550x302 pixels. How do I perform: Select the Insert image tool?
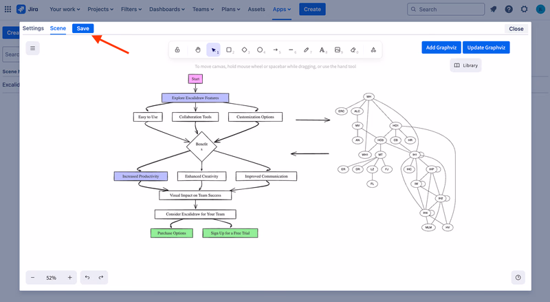[x=338, y=50]
